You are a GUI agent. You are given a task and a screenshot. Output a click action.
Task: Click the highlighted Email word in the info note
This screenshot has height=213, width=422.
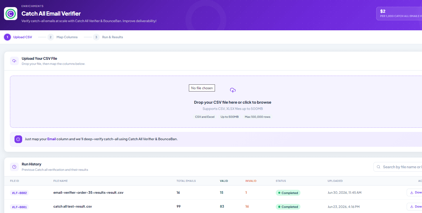(x=51, y=139)
